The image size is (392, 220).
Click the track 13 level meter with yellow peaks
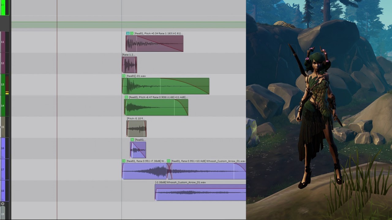pos(7,85)
